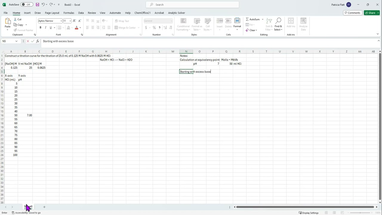Viewport: 382px width, 215px height.
Task: Click the green Share button
Action: pyautogui.click(x=372, y=13)
